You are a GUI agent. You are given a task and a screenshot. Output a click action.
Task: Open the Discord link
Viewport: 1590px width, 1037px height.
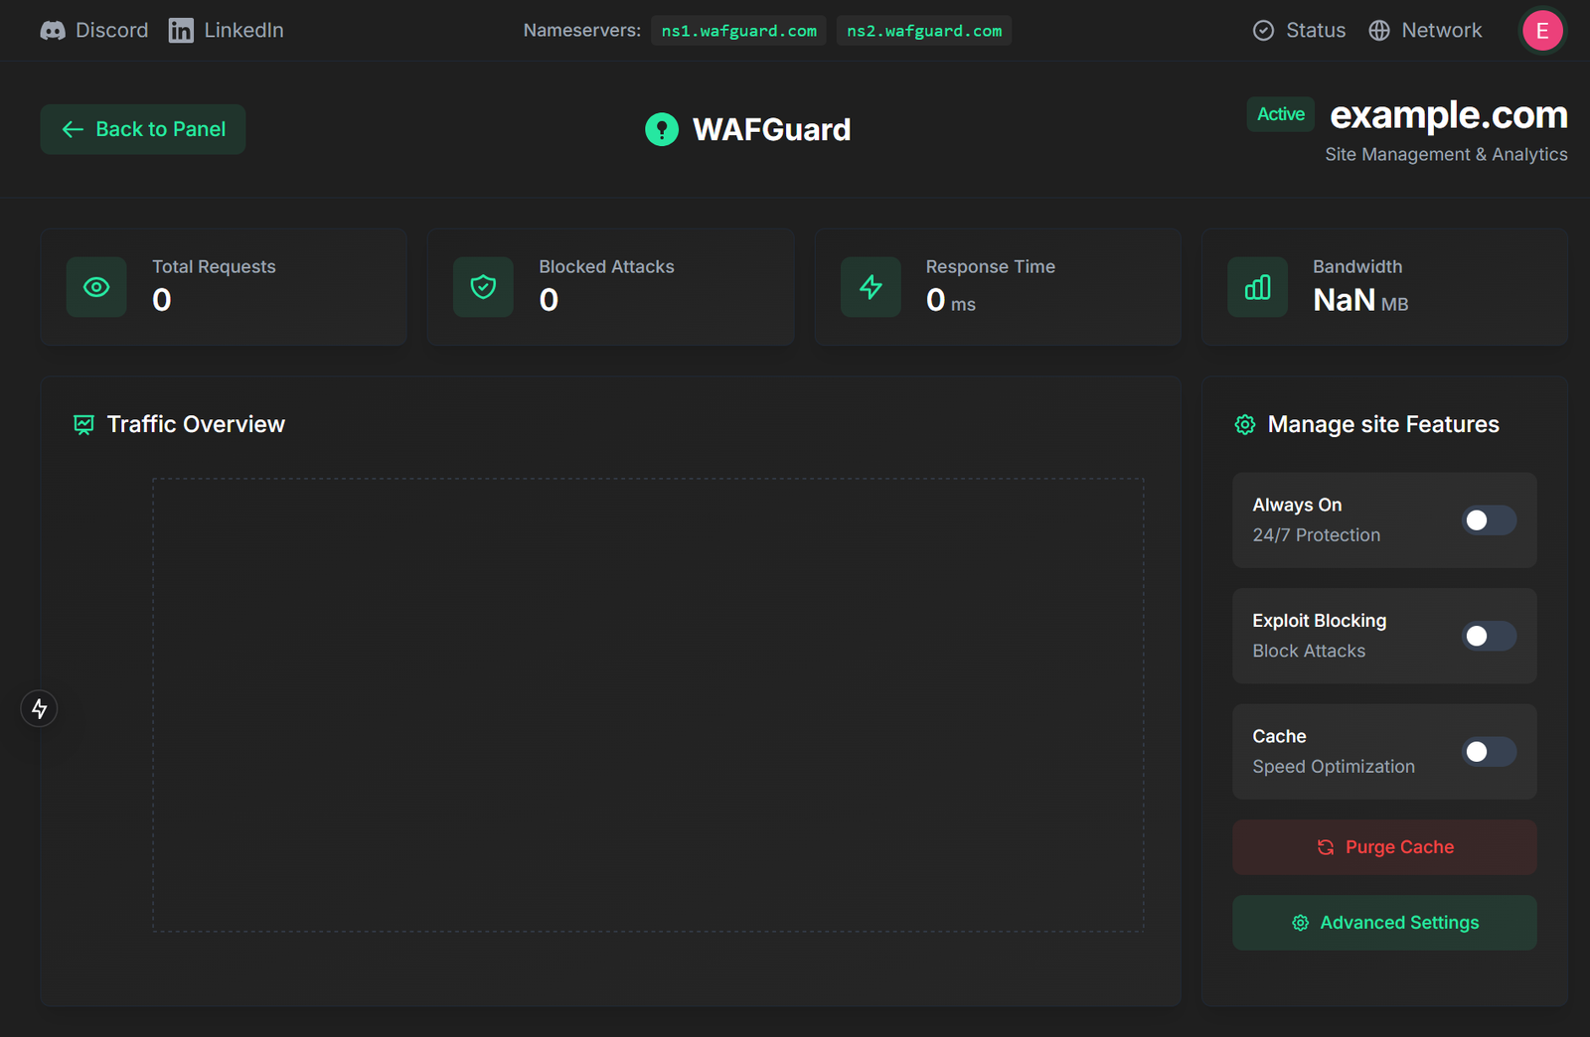click(93, 30)
